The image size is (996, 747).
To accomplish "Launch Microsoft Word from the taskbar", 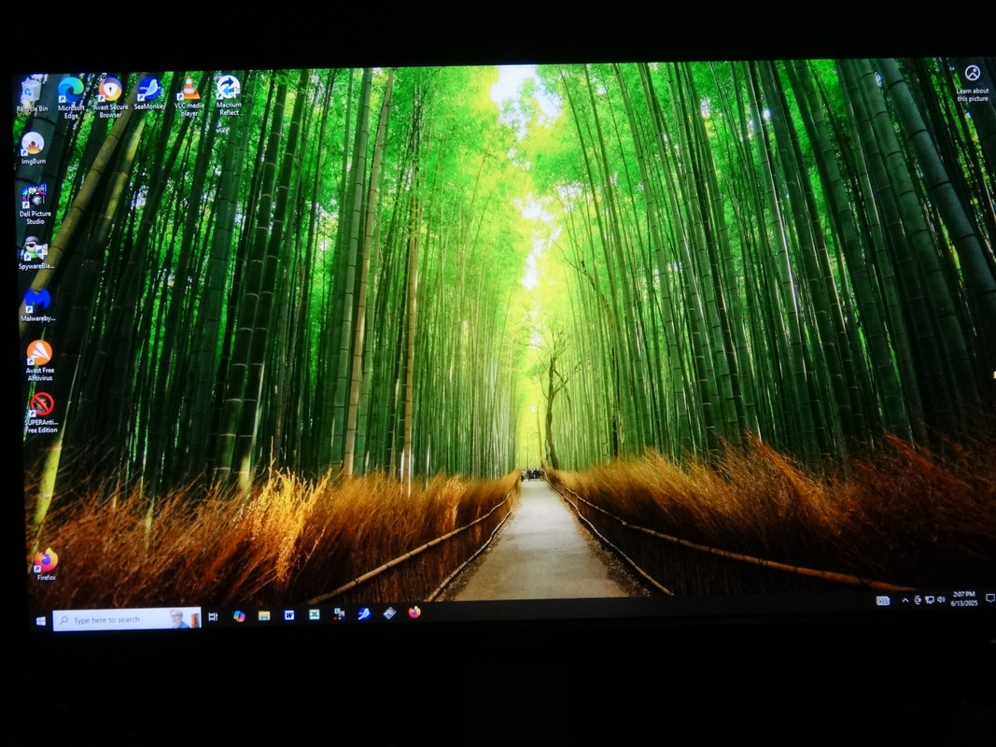I will tap(289, 615).
